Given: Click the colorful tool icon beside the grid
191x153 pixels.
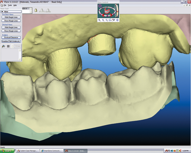Looking at the screenshot, I should [x=3, y=46].
